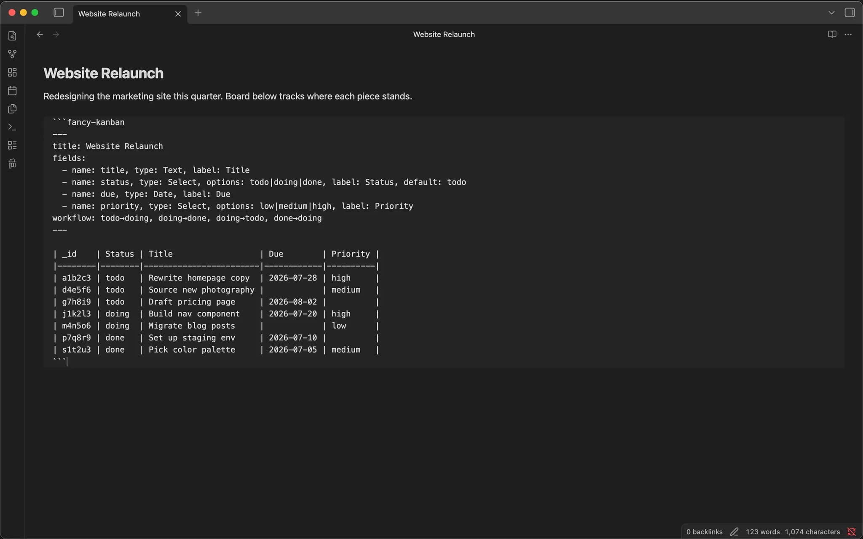The width and height of the screenshot is (863, 539).
Task: Click the 'fields:' line
Action: point(69,158)
